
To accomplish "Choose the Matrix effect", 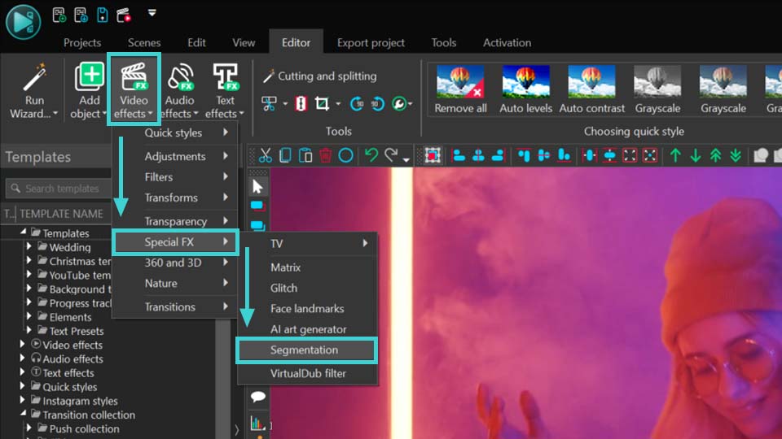I will [308, 267].
